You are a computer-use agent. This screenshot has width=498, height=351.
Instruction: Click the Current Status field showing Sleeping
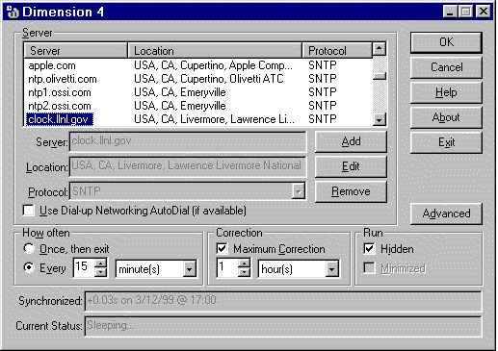pos(283,326)
